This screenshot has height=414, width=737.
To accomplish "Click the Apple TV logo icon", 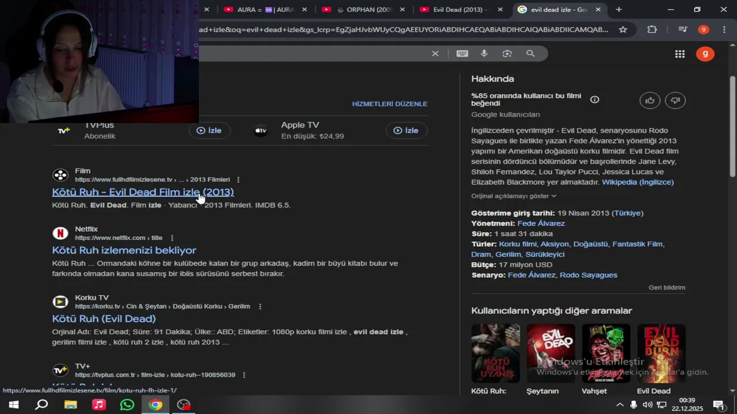I will pyautogui.click(x=261, y=131).
